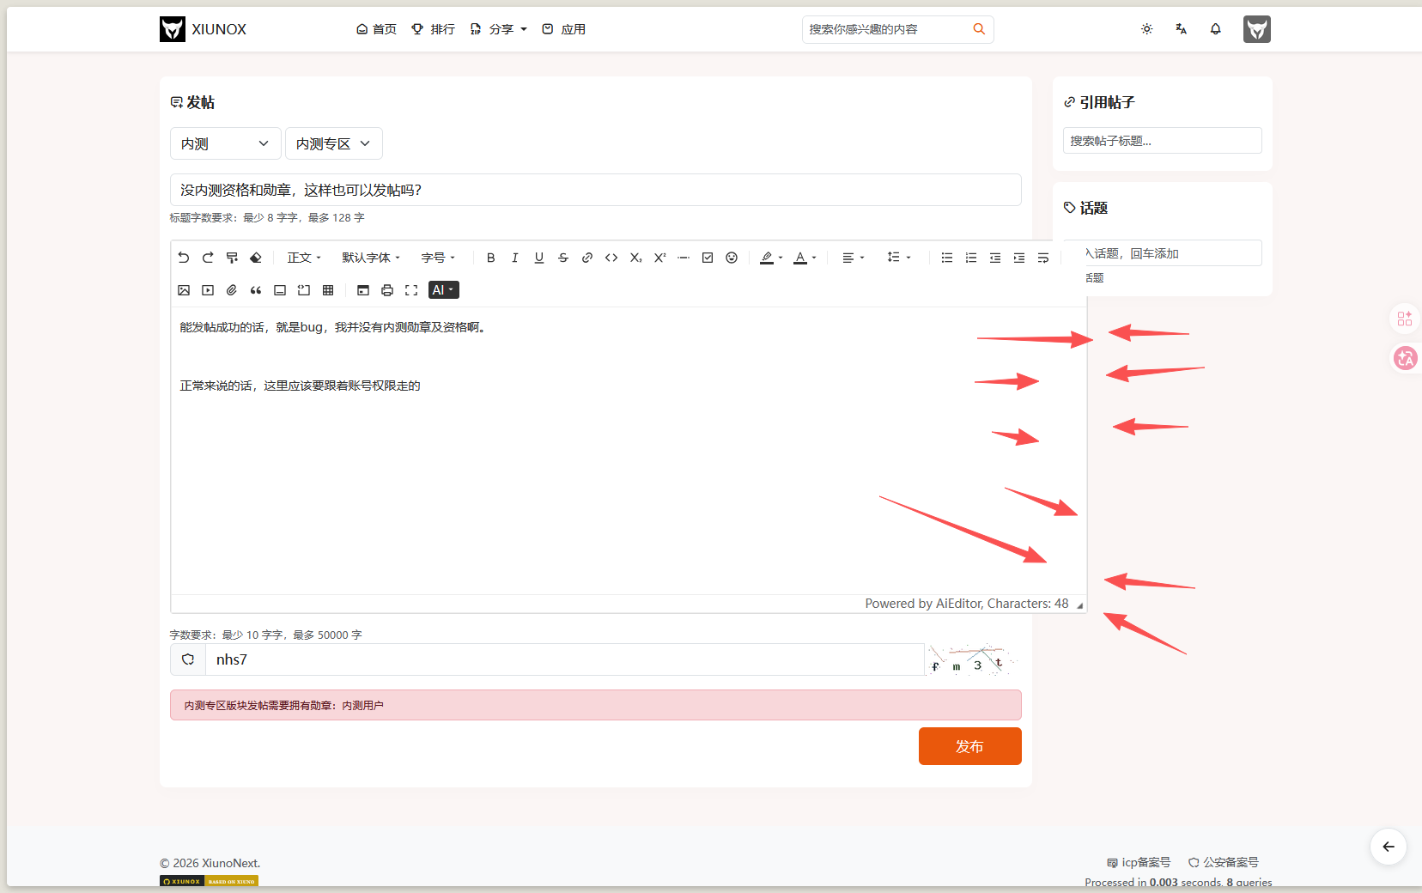Toggle subscript formatting

635,258
